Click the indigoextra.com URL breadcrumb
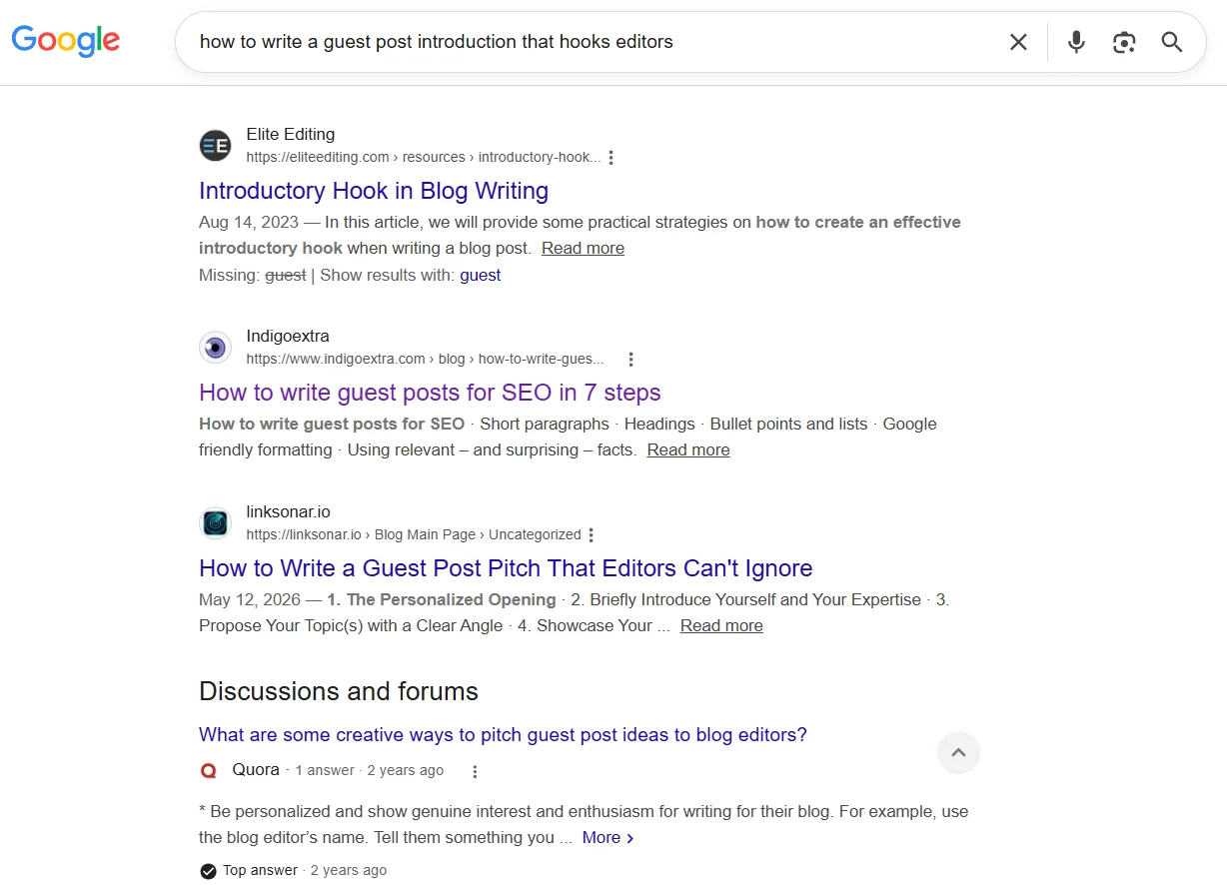 tap(426, 360)
